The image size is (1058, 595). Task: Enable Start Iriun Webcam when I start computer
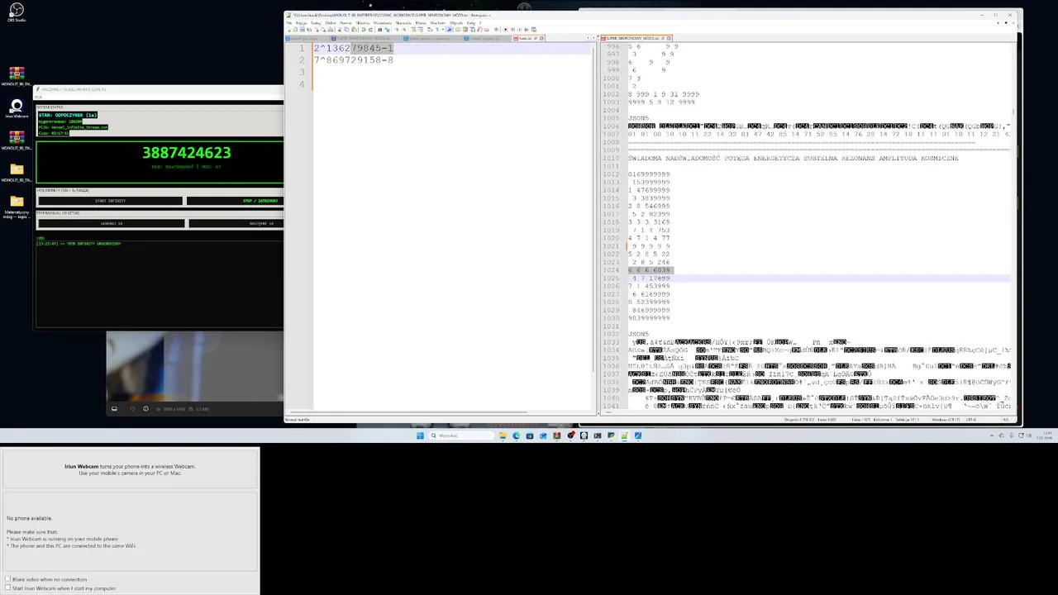[x=8, y=588]
